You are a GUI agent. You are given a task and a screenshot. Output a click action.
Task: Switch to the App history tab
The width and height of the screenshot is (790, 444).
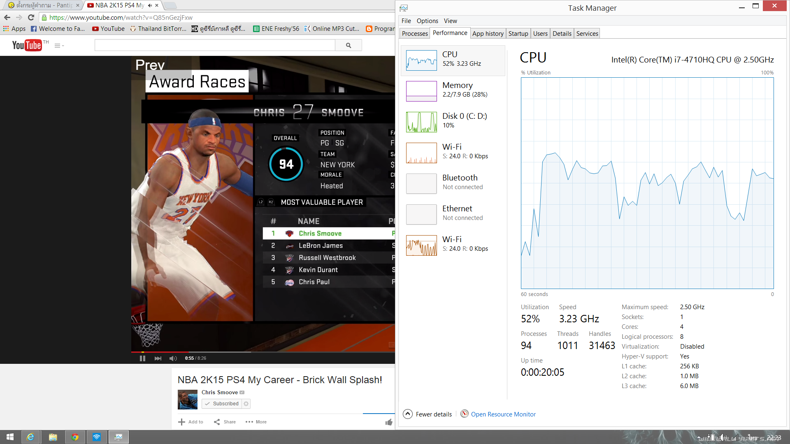coord(488,33)
